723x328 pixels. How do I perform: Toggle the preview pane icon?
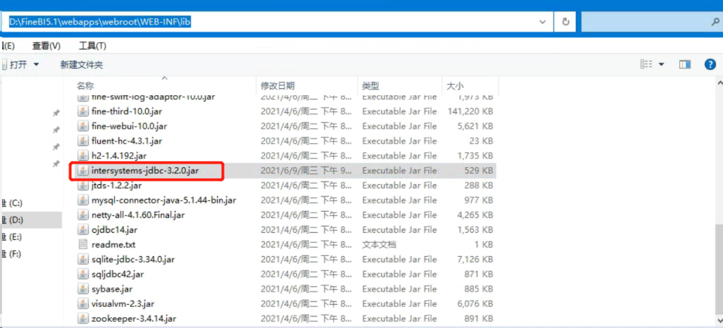[685, 64]
